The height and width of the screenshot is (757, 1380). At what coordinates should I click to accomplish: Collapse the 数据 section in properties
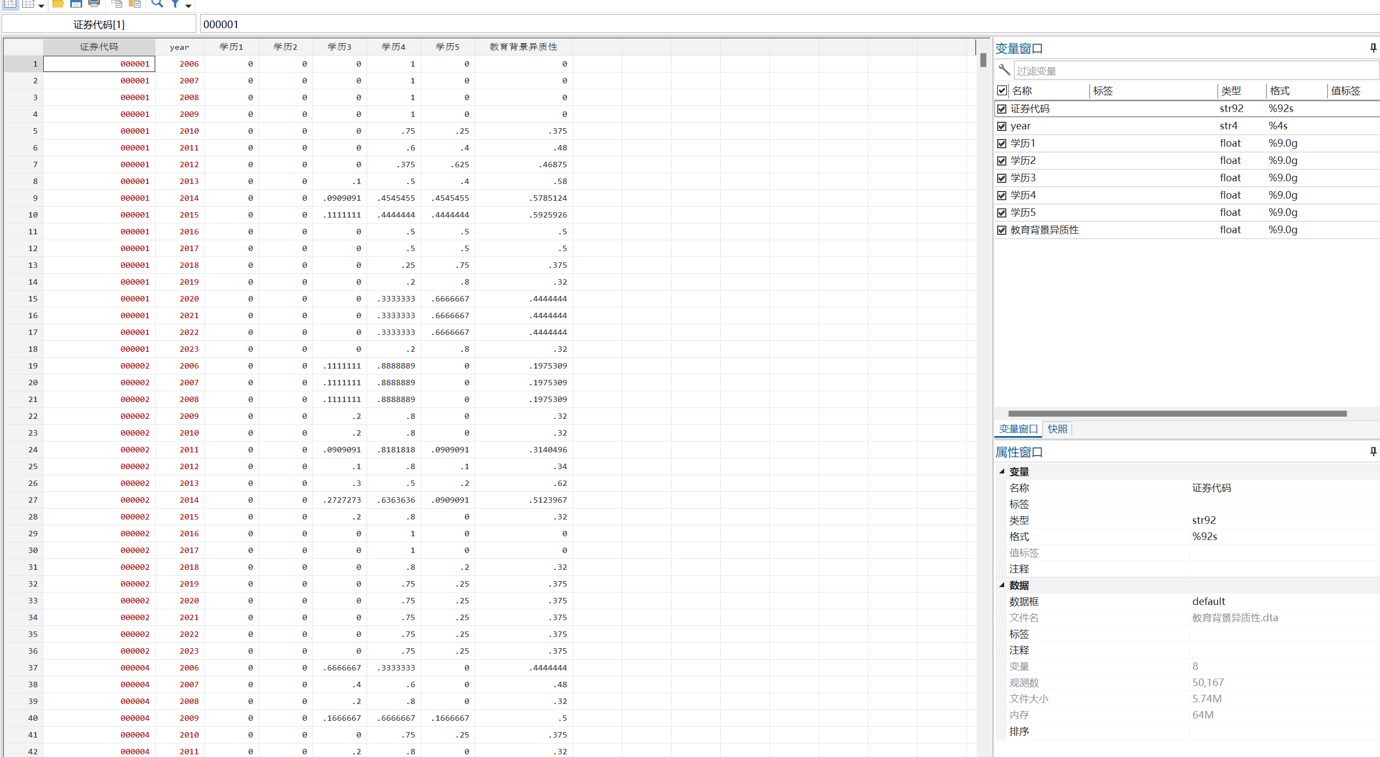tap(1001, 585)
